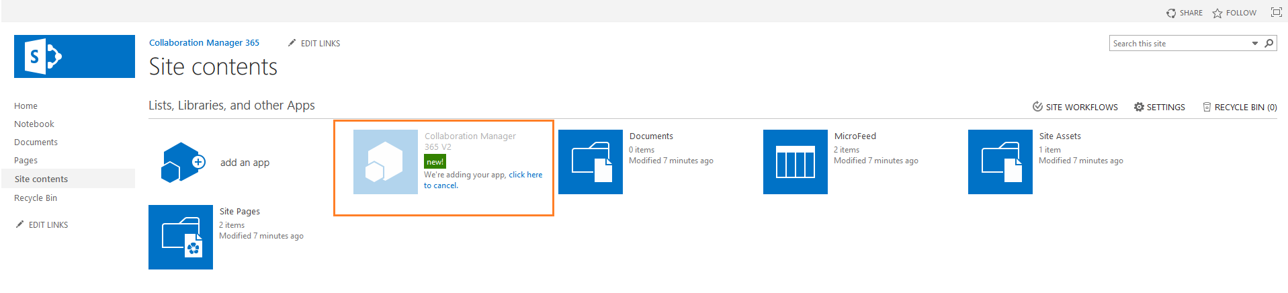Open Pages in left navigation

point(26,161)
